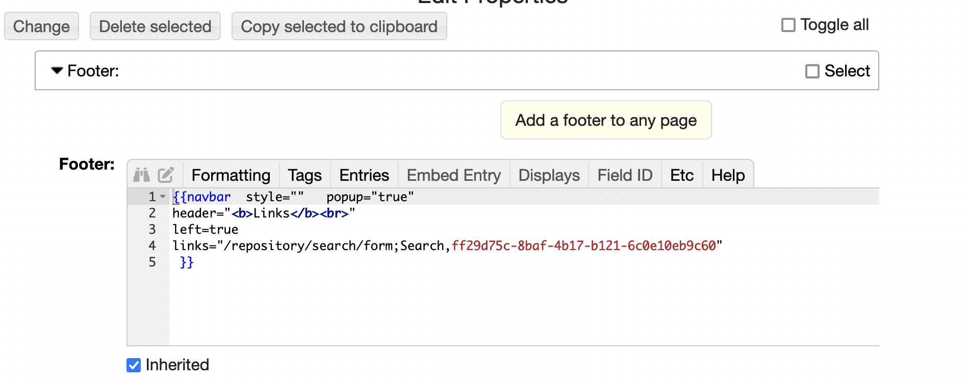Open the Embed Entry menu
Screen dimensions: 968x383
pyautogui.click(x=453, y=175)
